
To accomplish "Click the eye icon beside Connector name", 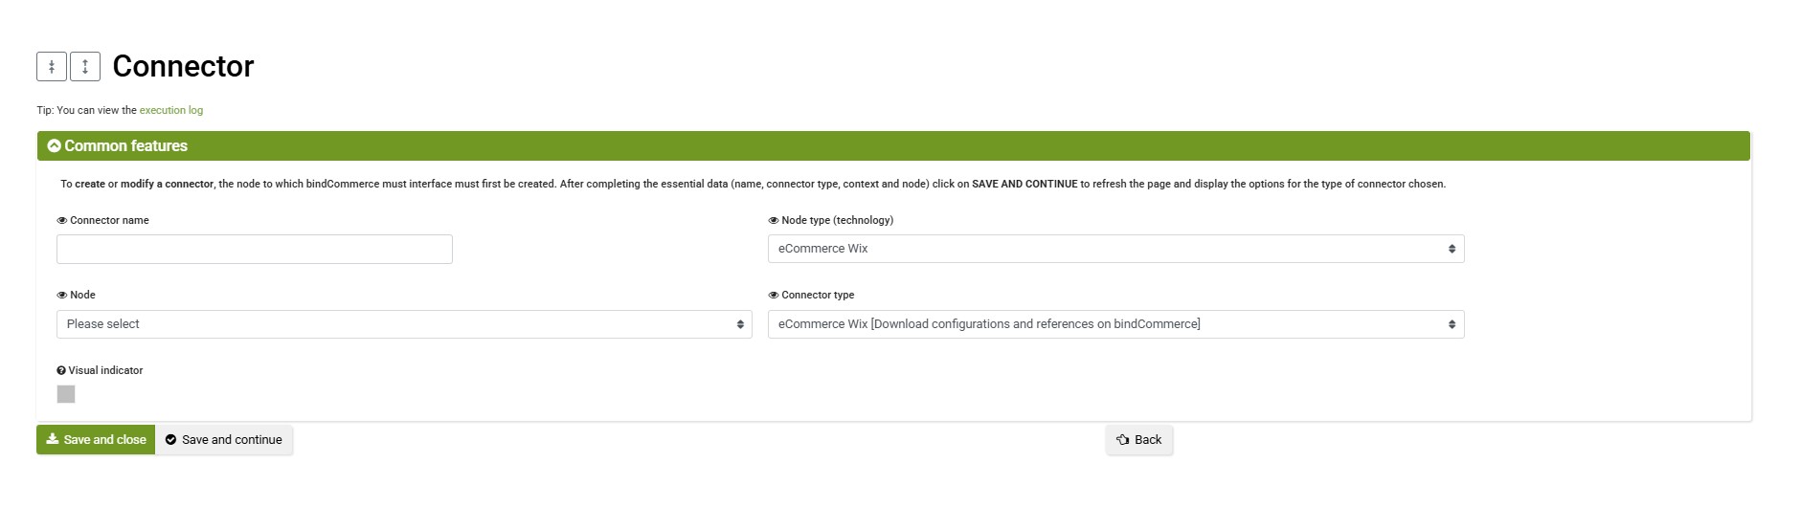I will (62, 221).
